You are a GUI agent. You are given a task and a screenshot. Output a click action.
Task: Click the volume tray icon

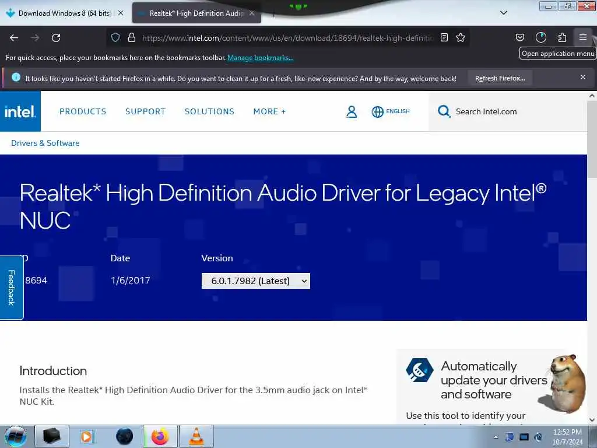point(538,437)
